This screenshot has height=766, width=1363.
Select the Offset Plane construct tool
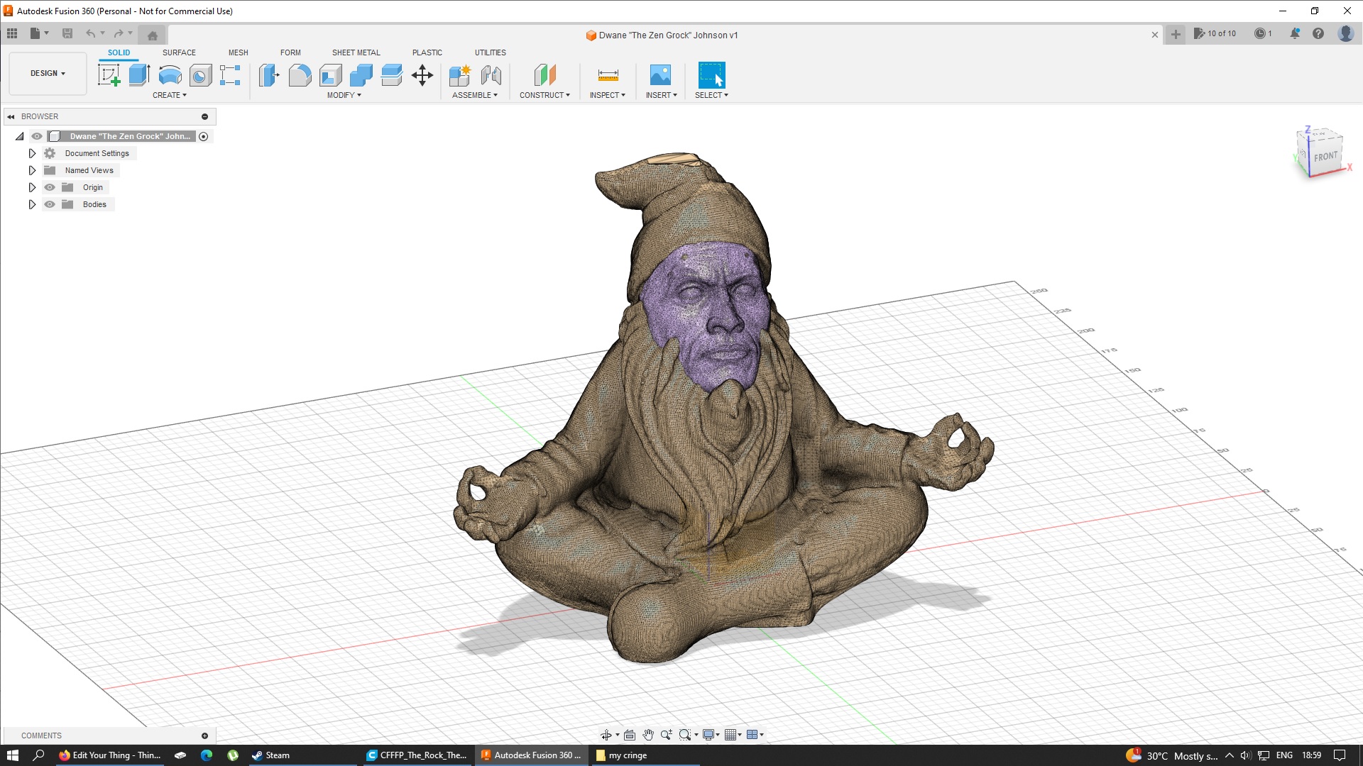(544, 75)
